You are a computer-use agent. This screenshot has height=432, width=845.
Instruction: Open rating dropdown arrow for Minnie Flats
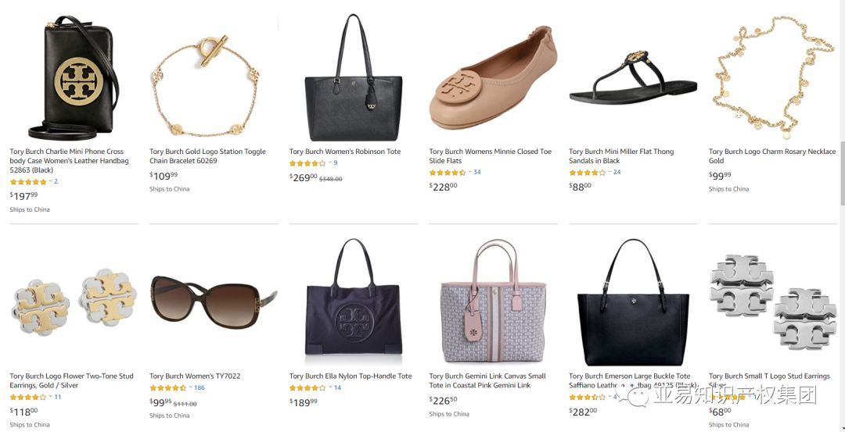tap(469, 173)
